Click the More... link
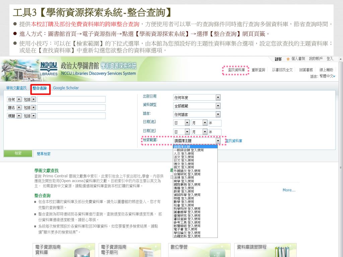Image resolution: width=343 pixels, height=257 pixels. coord(289,190)
